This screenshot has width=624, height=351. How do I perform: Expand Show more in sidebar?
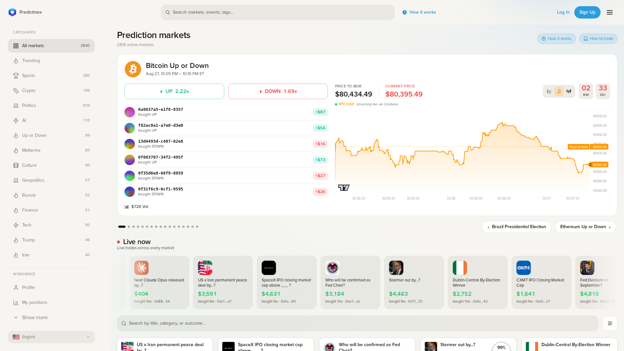pyautogui.click(x=51, y=318)
